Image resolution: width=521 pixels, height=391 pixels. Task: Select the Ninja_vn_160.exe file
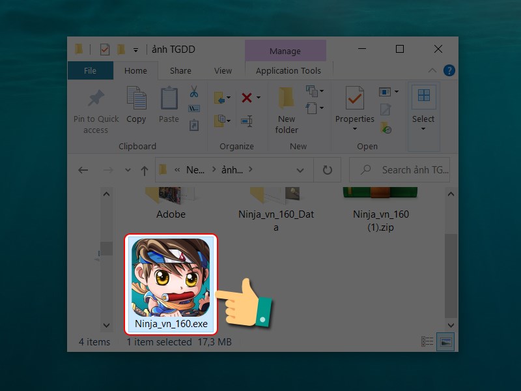click(x=171, y=283)
